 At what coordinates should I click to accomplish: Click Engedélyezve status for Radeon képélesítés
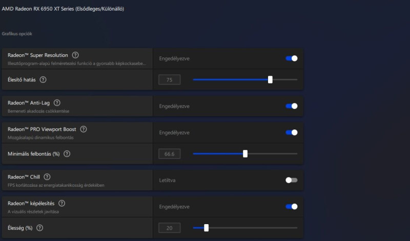click(174, 207)
